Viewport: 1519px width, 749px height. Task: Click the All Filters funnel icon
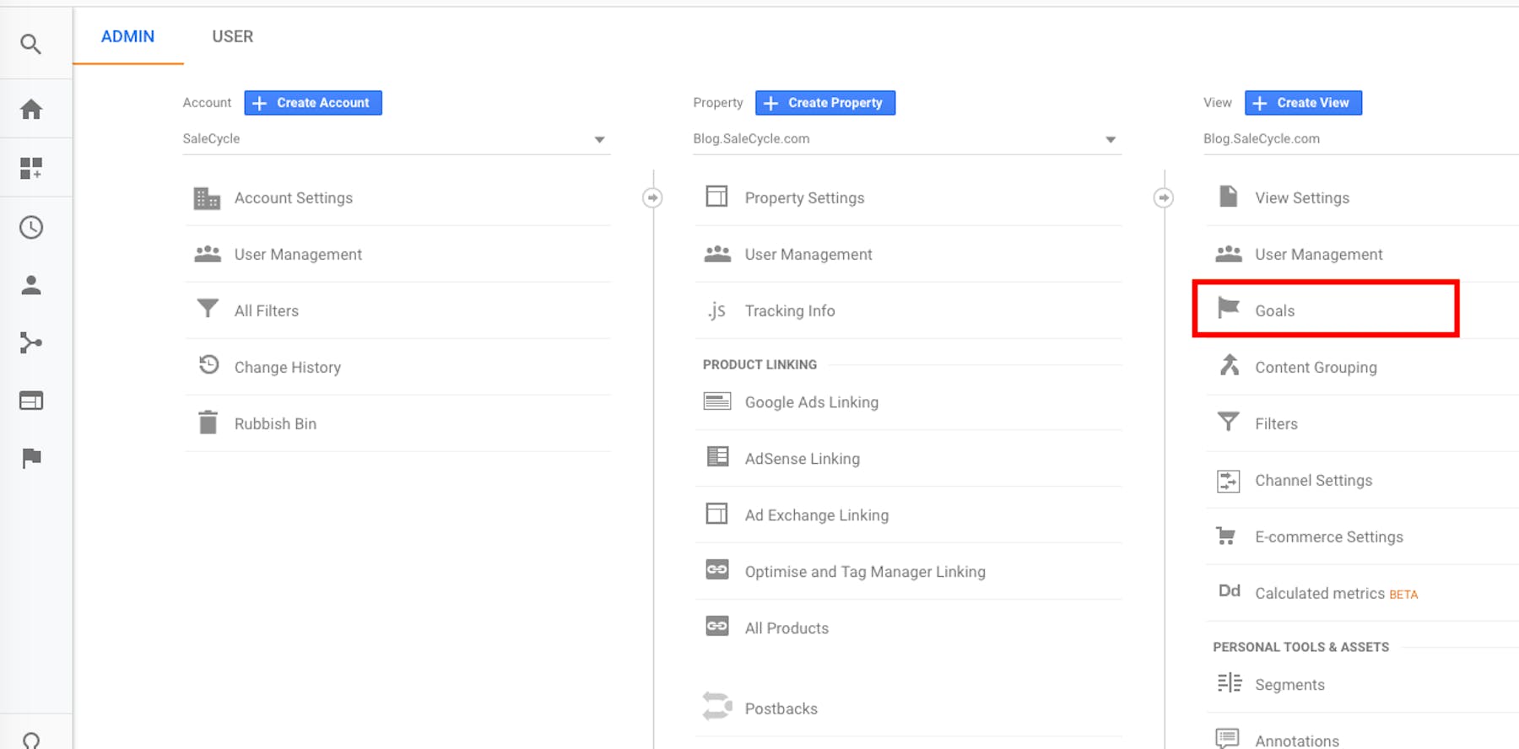pyautogui.click(x=208, y=309)
